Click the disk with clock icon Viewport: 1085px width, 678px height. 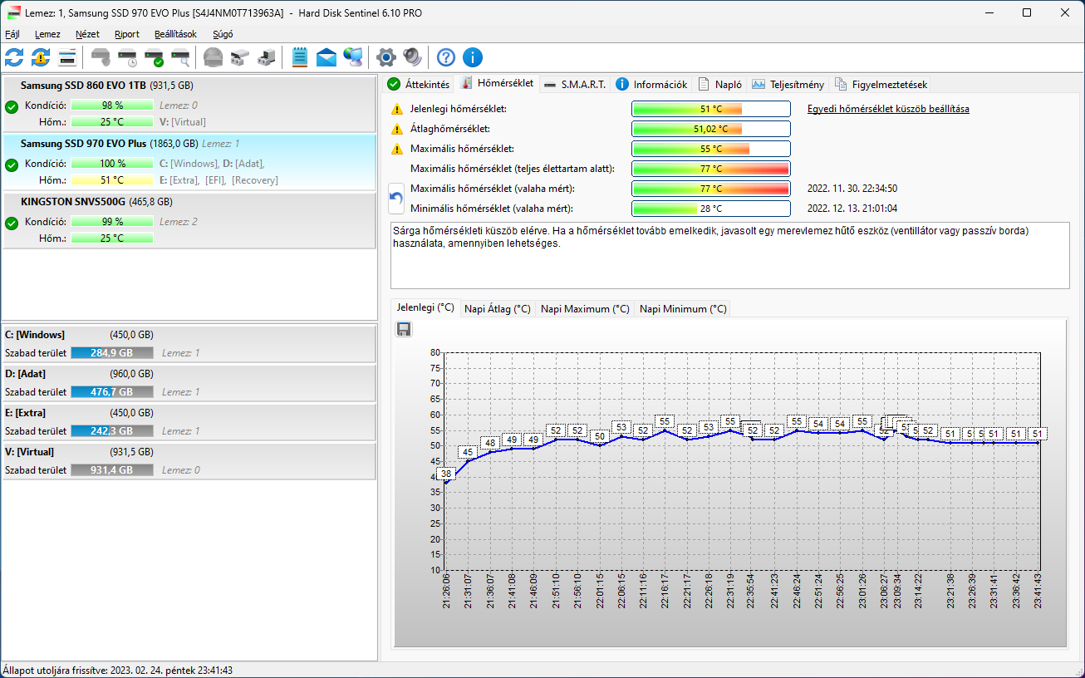[127, 57]
